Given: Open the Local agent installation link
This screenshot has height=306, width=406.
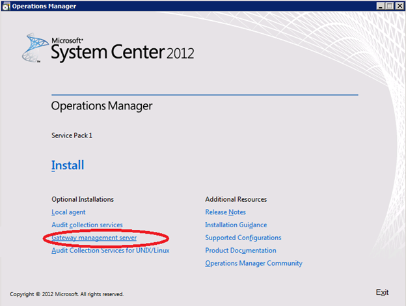Looking at the screenshot, I should tap(68, 212).
